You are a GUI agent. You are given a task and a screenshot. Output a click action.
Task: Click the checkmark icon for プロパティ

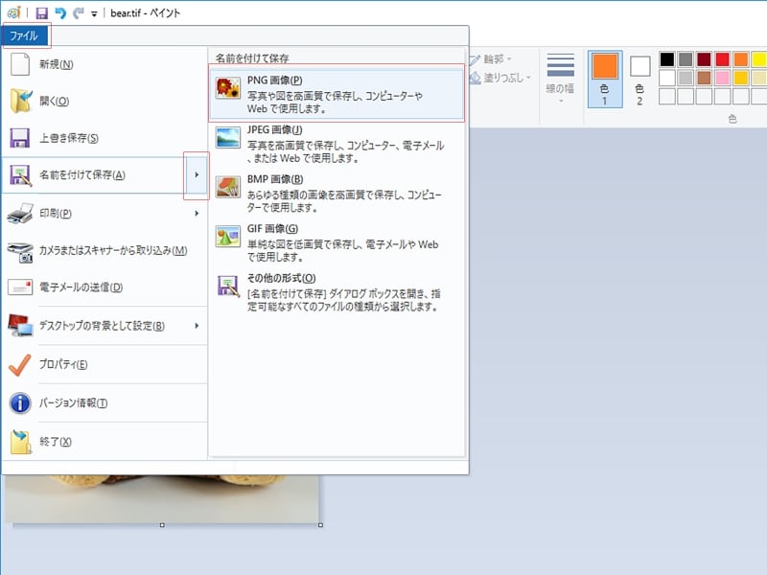[x=20, y=364]
